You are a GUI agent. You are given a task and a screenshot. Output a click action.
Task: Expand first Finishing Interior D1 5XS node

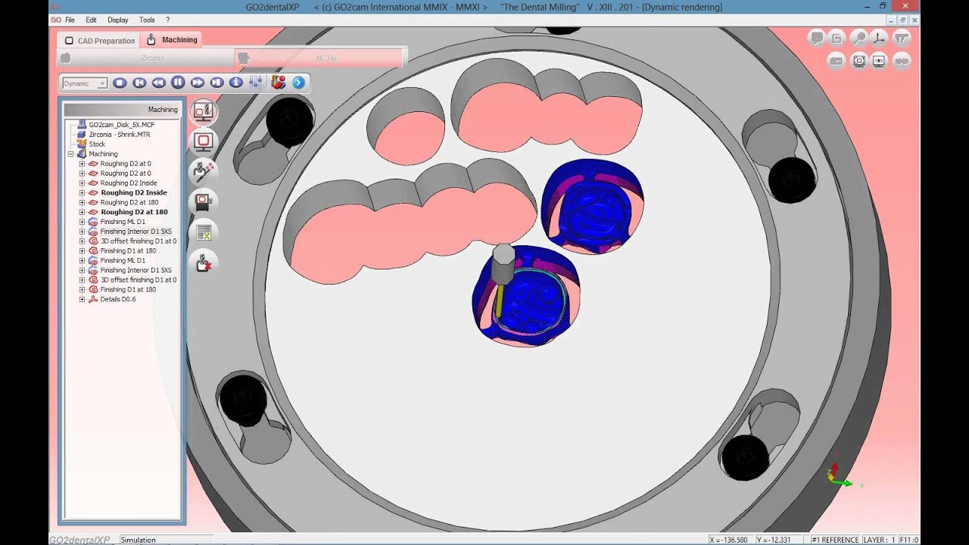click(82, 232)
